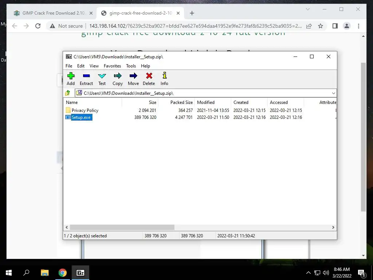Click modified date 2021-11-04 13:55
Screen dimensions: 373x280
coord(213,110)
